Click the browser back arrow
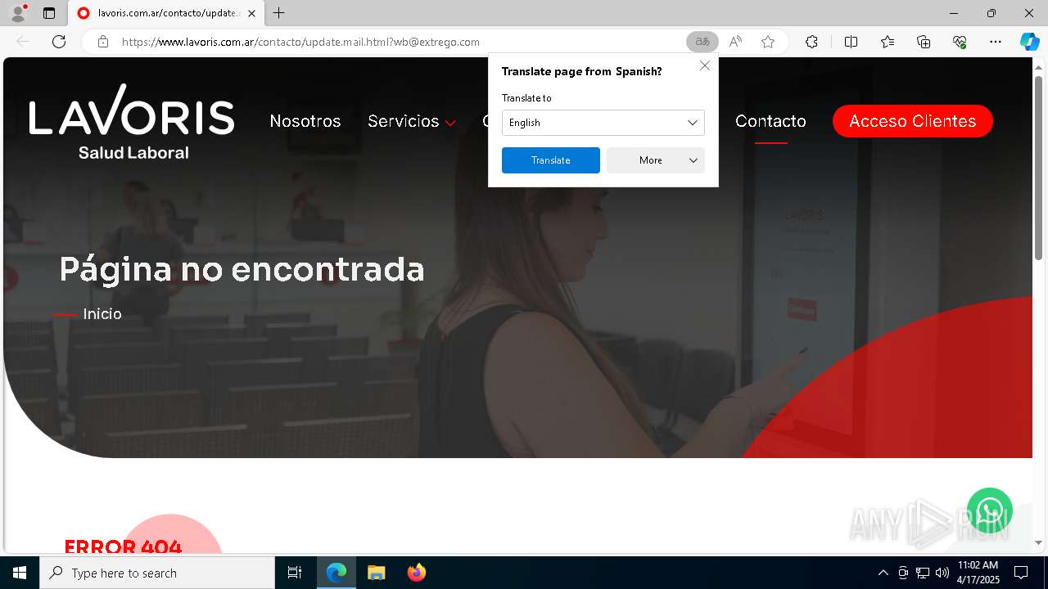This screenshot has height=589, width=1048. click(23, 42)
